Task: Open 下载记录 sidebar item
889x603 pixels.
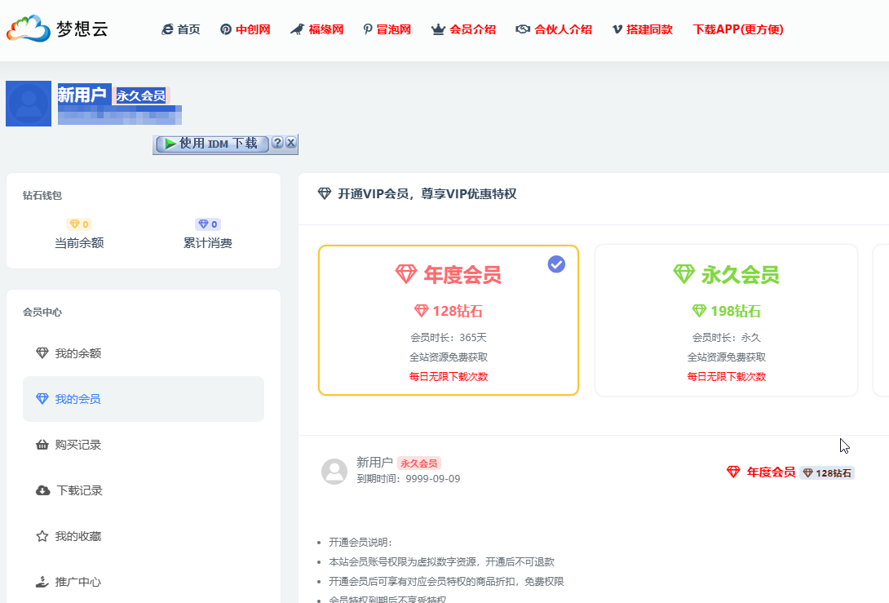Action: point(144,490)
